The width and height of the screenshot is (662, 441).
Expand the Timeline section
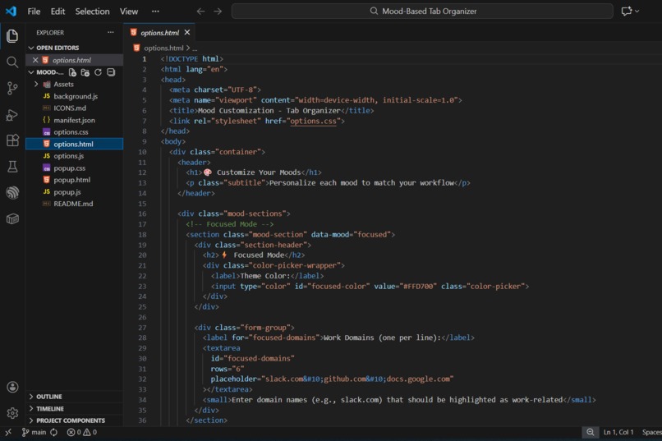(x=50, y=408)
